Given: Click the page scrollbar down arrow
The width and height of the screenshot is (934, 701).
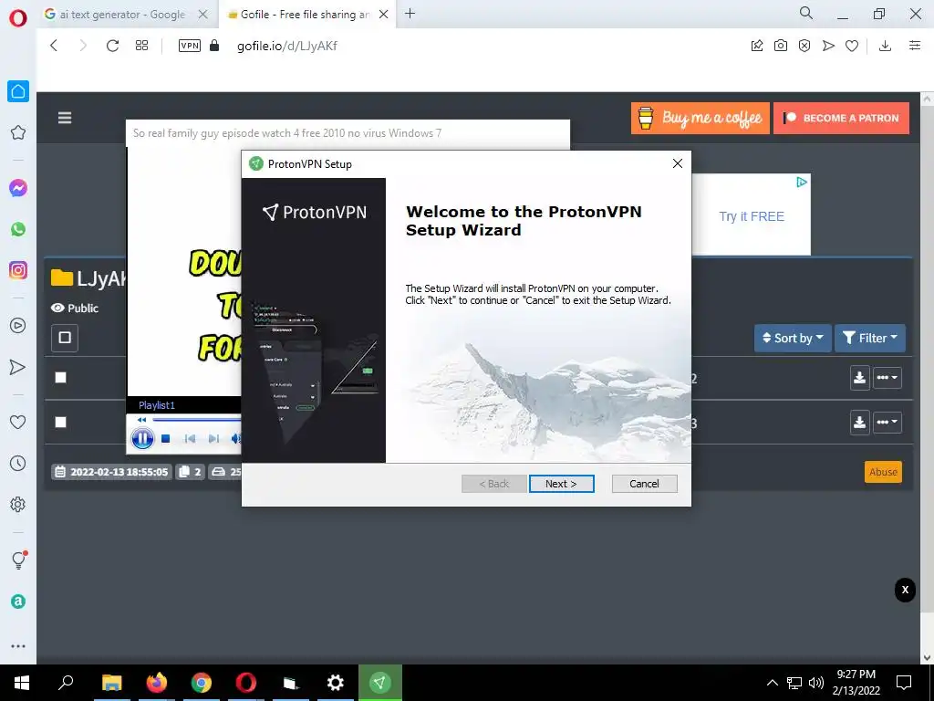Looking at the screenshot, I should pyautogui.click(x=927, y=657).
